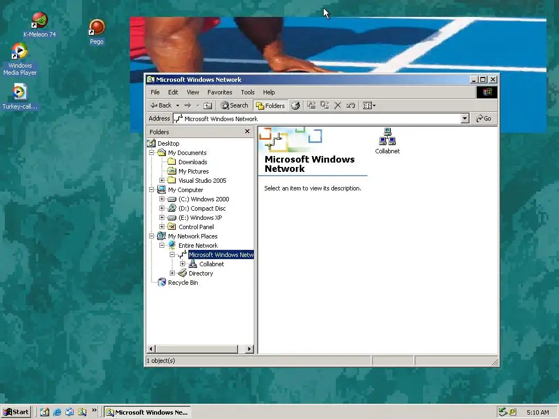The height and width of the screenshot is (419, 559).
Task: Collapse the My Network Places node
Action: [152, 236]
